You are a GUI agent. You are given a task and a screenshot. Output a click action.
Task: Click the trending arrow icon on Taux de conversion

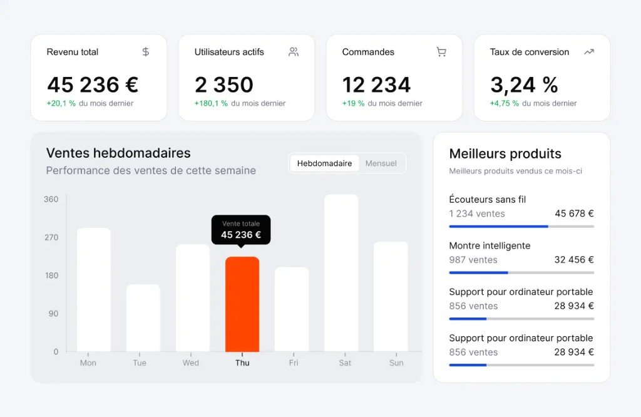(x=589, y=52)
